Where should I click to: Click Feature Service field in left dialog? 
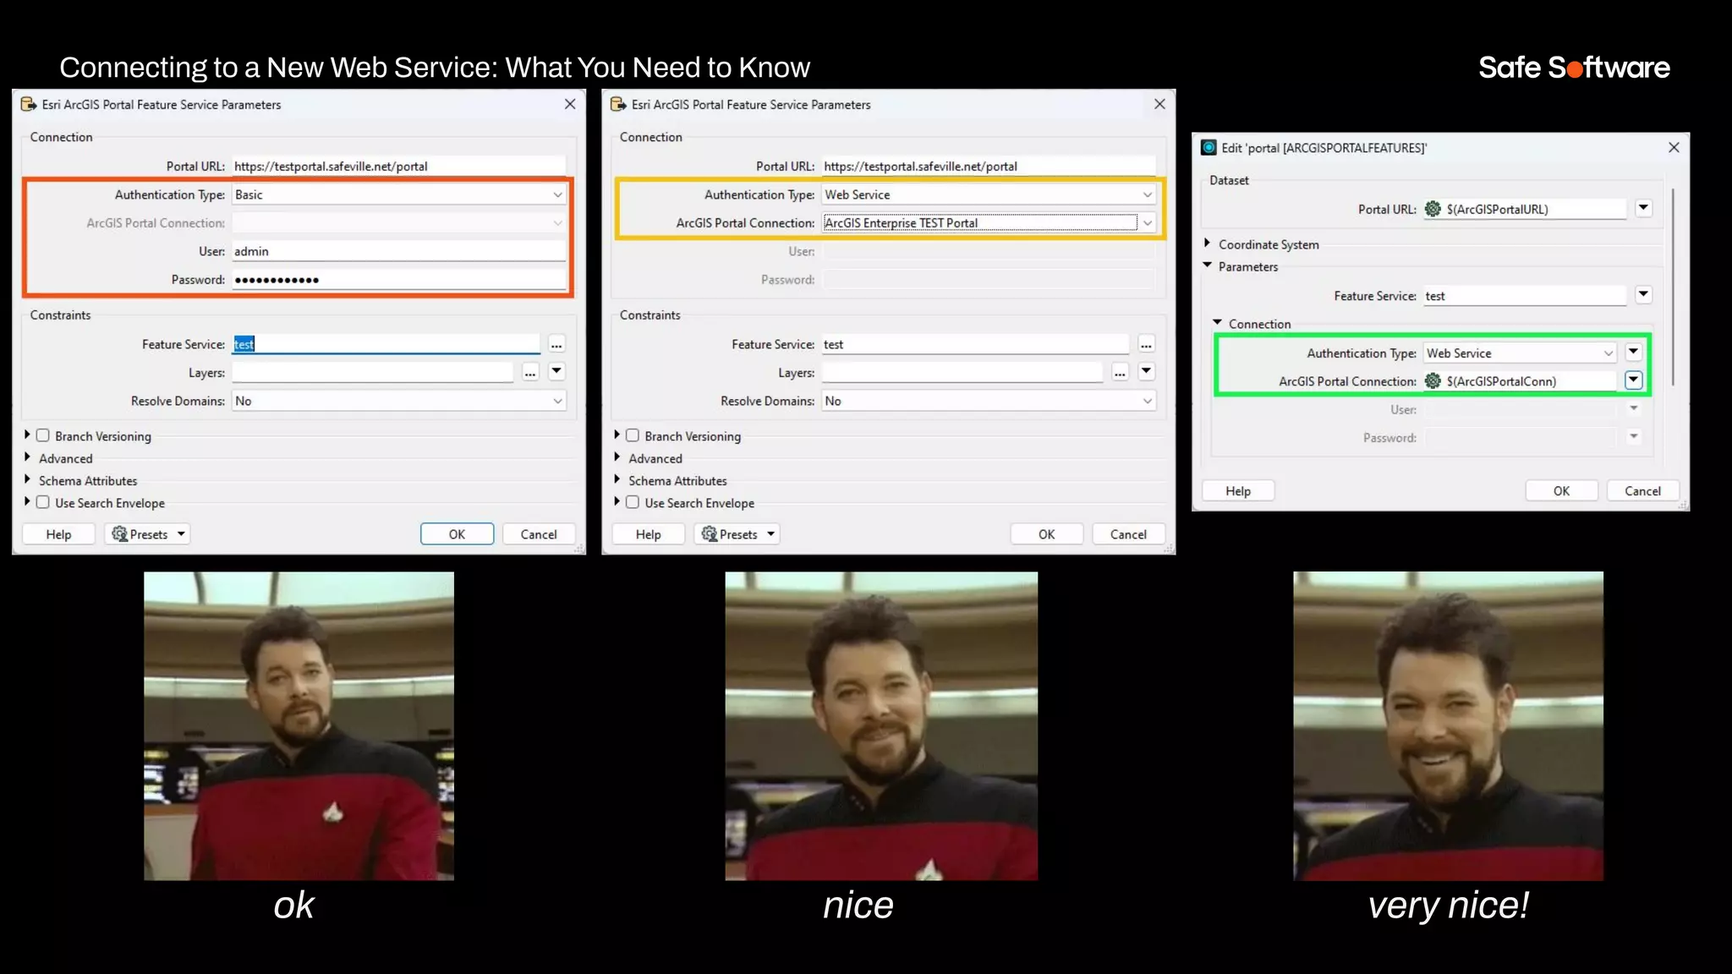click(386, 344)
